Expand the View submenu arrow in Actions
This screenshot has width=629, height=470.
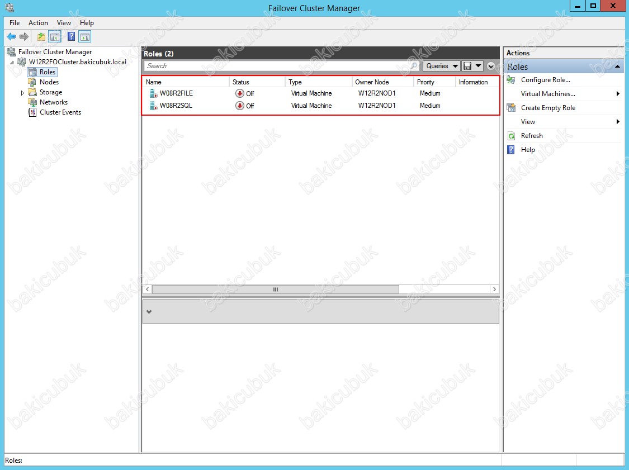click(x=618, y=121)
